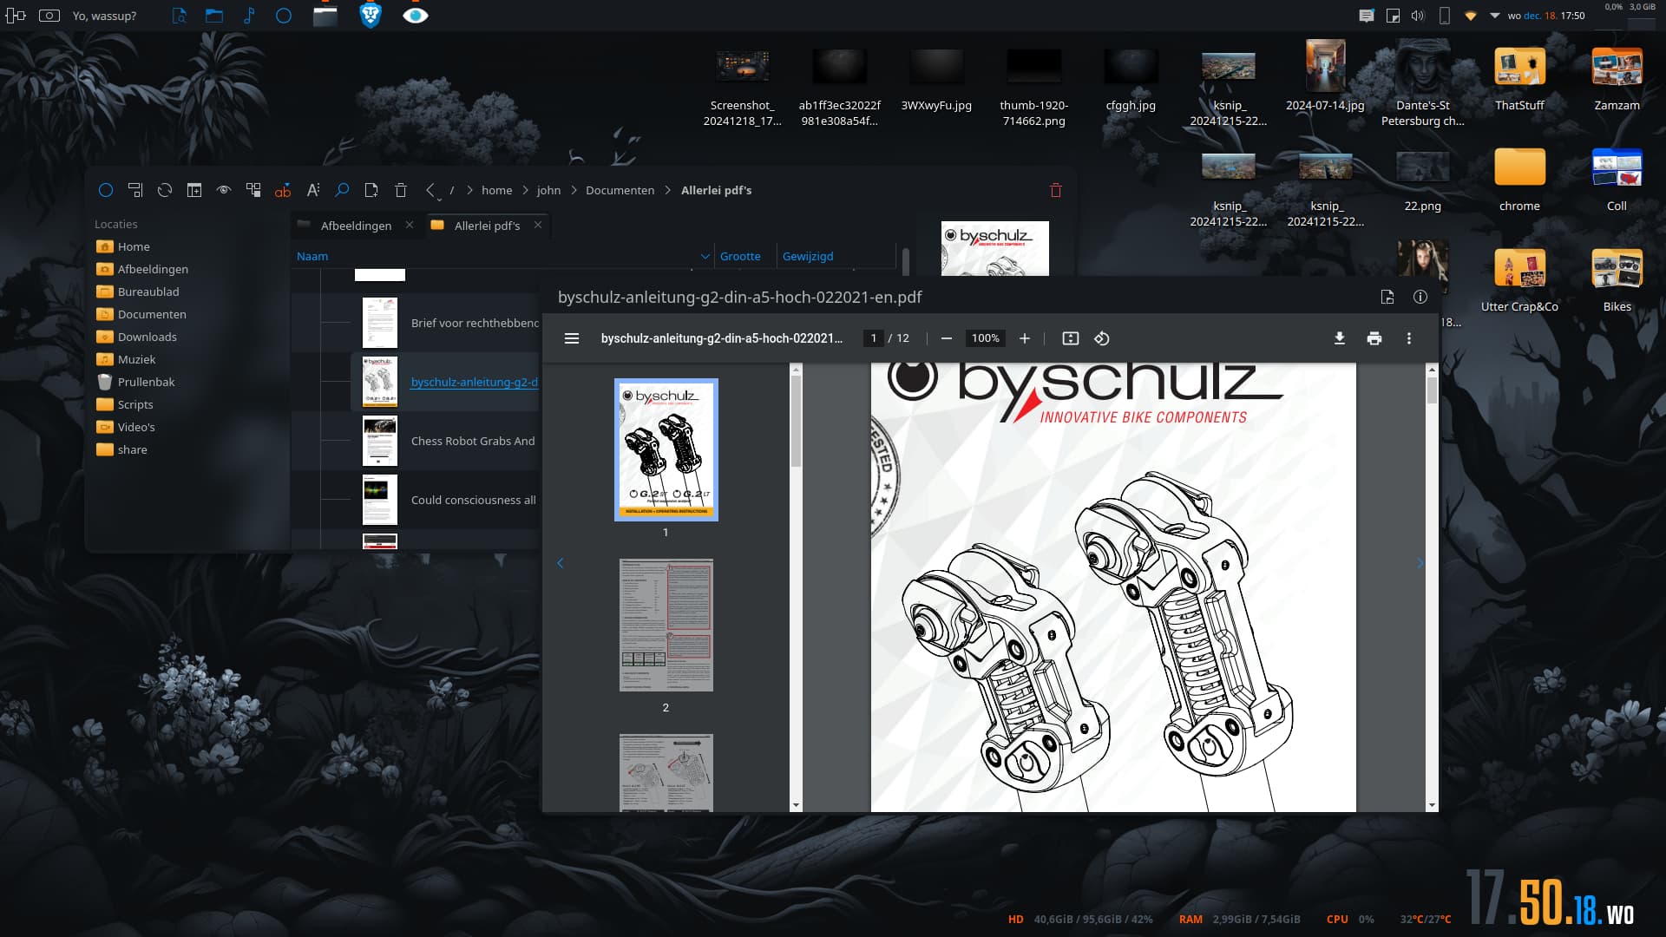Open Afbeeldingen in the Locaties sidebar
The width and height of the screenshot is (1666, 937).
pyautogui.click(x=153, y=269)
